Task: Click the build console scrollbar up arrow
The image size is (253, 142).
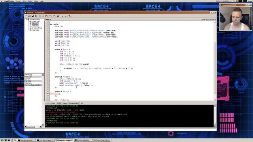Action: click(x=215, y=106)
